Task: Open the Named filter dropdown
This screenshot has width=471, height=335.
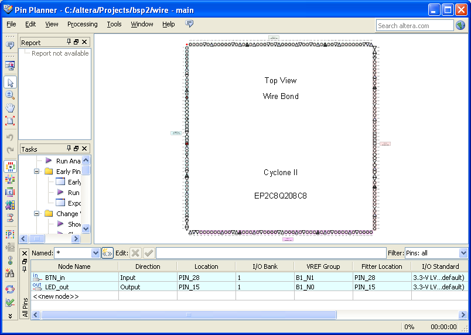Action: pyautogui.click(x=96, y=253)
